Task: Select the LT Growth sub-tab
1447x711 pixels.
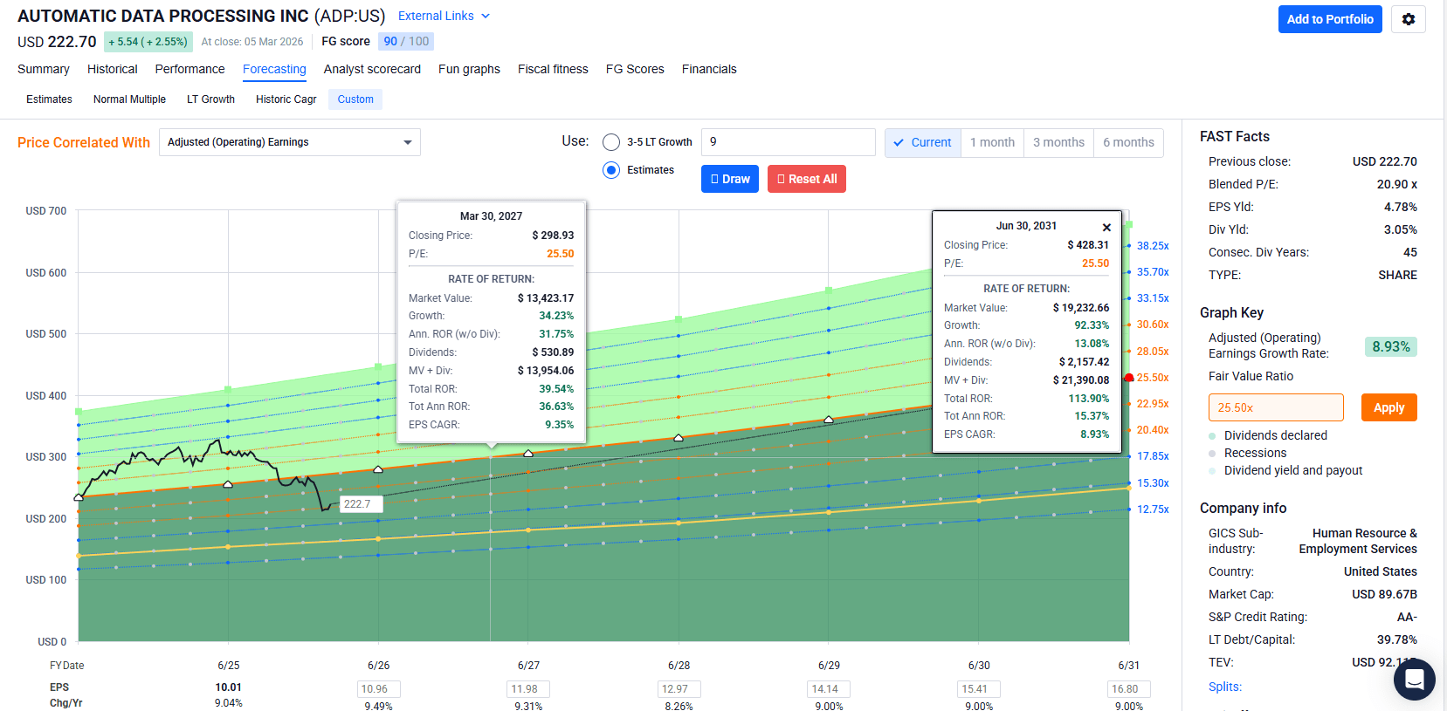Action: [x=210, y=99]
